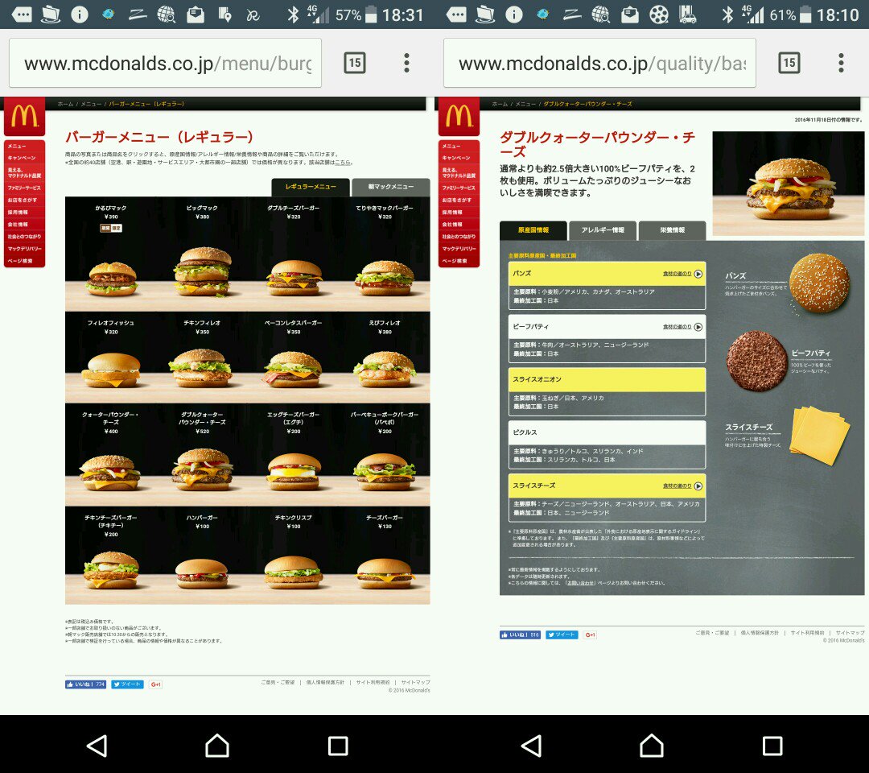Open 個人情報保護方針 in the ingredient page footer
The height and width of the screenshot is (773, 869).
760,633
